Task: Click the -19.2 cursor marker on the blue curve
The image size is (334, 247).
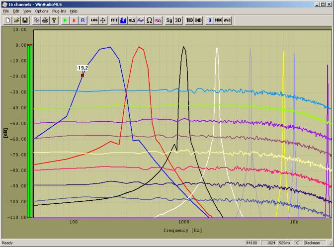Action: pos(83,75)
